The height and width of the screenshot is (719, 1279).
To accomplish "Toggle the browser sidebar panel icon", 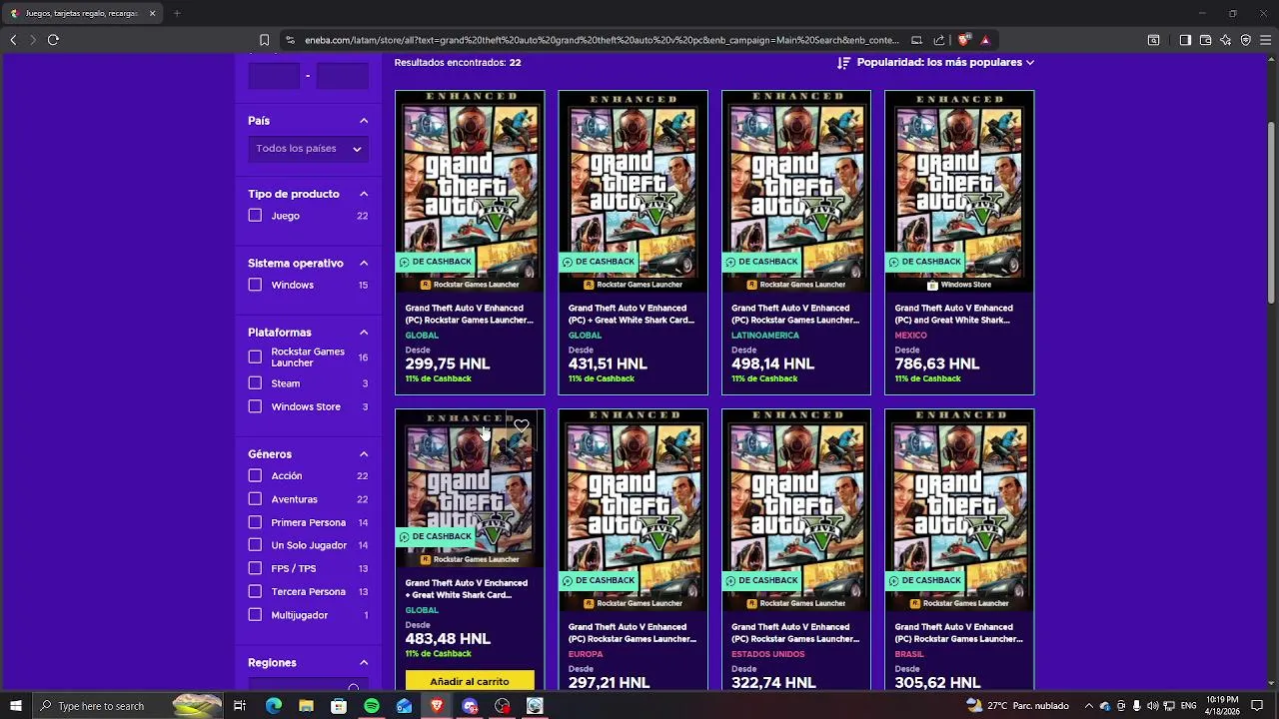I will point(1185,40).
